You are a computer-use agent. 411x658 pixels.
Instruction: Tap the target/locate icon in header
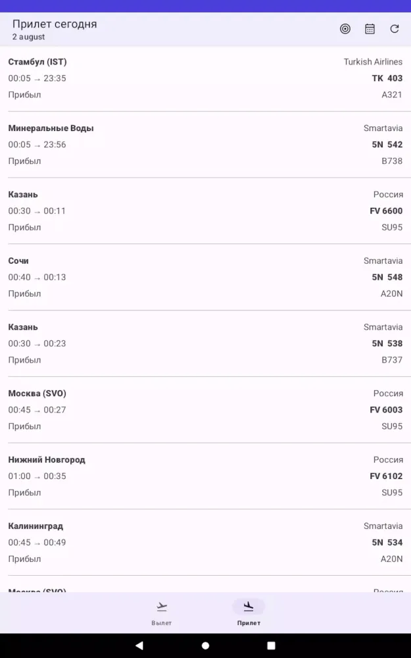[345, 29]
